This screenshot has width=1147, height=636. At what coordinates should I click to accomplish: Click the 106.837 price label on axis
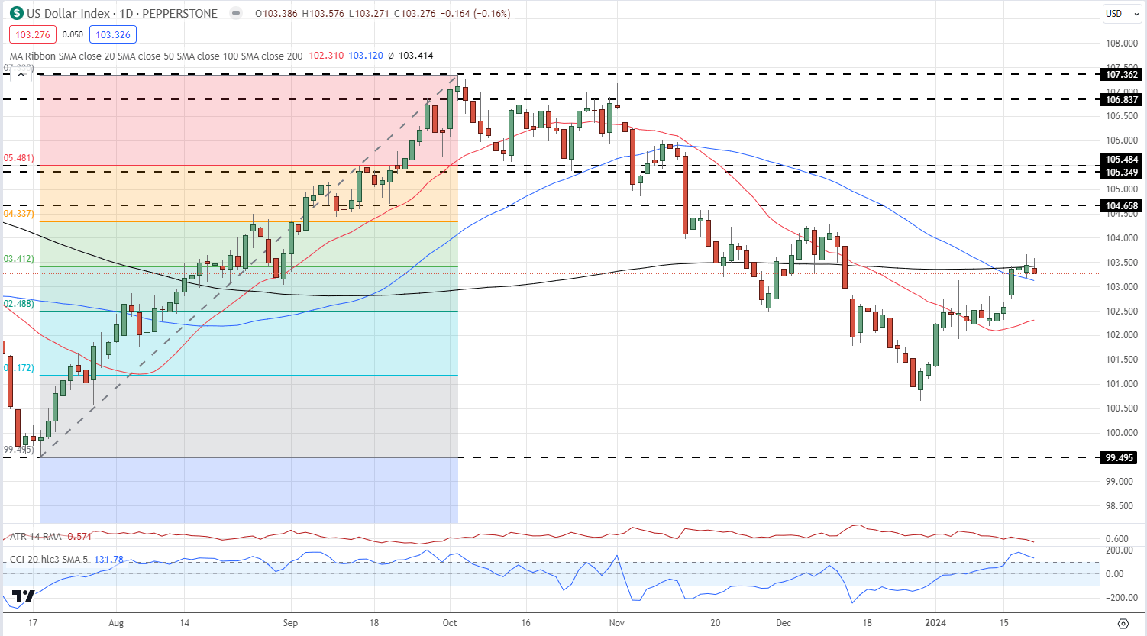[x=1122, y=99]
